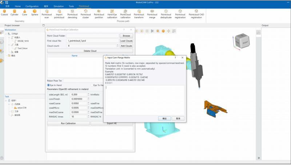Select ER35B_1810 robot in tree
Viewport: 291px width, 165px height.
coord(23,41)
